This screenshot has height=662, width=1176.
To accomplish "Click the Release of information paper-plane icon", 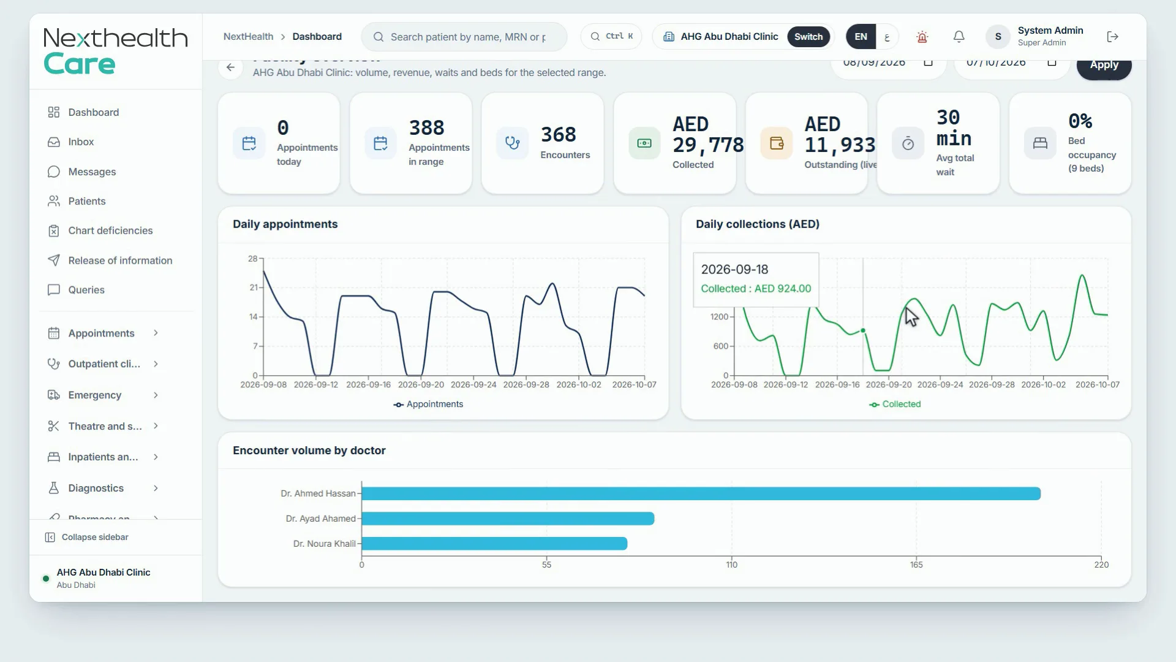I will click(x=54, y=261).
